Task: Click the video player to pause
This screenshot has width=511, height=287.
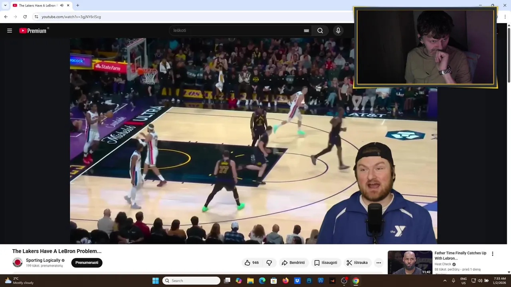Action: pyautogui.click(x=254, y=141)
